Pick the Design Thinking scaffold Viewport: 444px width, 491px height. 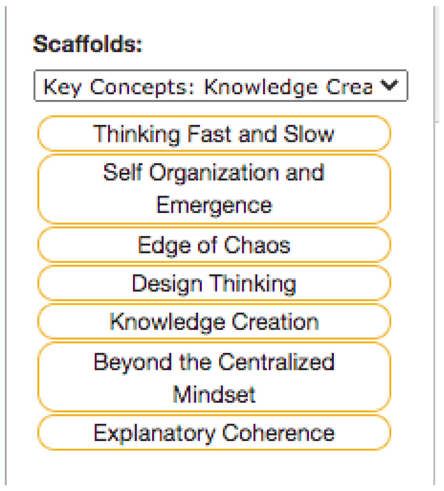[x=214, y=283]
